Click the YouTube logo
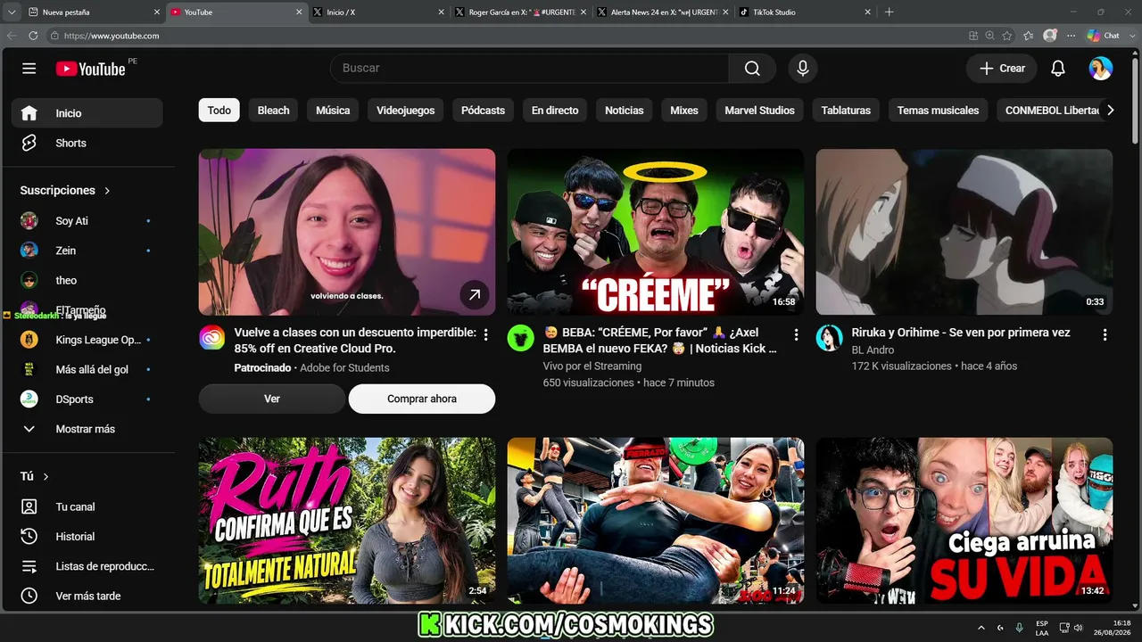 point(90,69)
